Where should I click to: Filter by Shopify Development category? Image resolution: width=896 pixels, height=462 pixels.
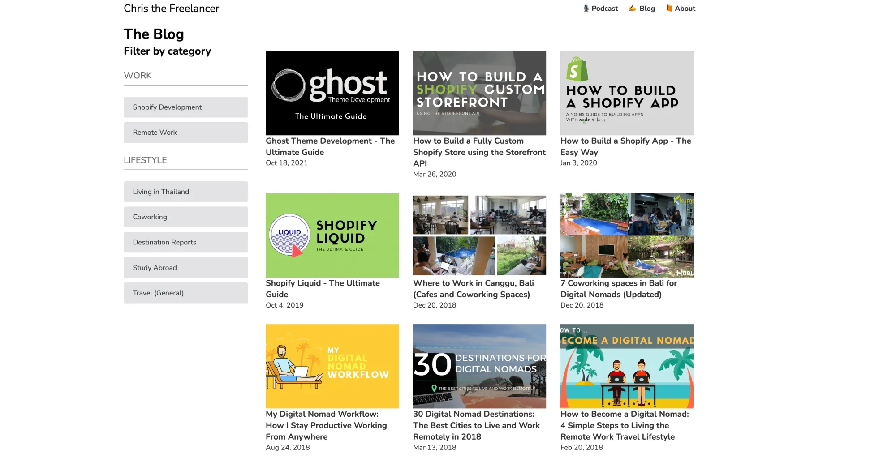click(x=185, y=107)
